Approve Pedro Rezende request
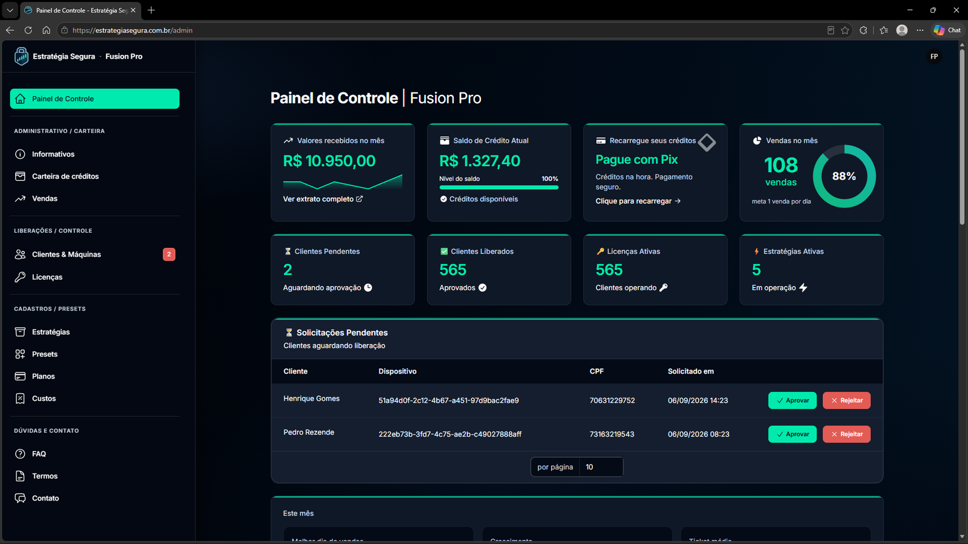968x544 pixels. pyautogui.click(x=793, y=435)
